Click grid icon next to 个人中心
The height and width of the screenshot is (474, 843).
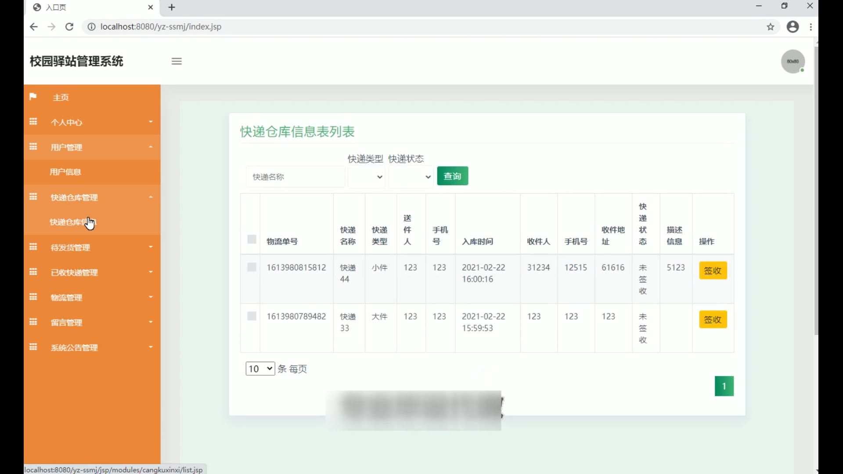pos(33,122)
